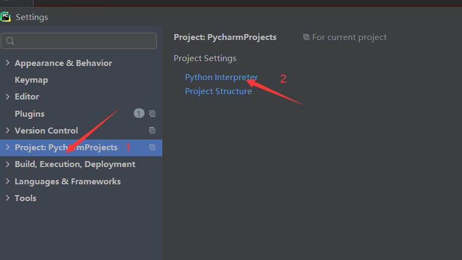Click the Project Settings subtitle text

pyautogui.click(x=205, y=58)
